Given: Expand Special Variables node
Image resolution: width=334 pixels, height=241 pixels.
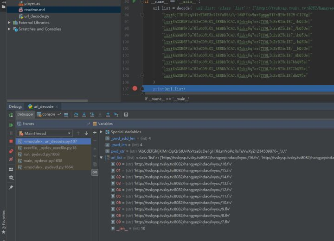Looking at the screenshot, I should coord(102,132).
